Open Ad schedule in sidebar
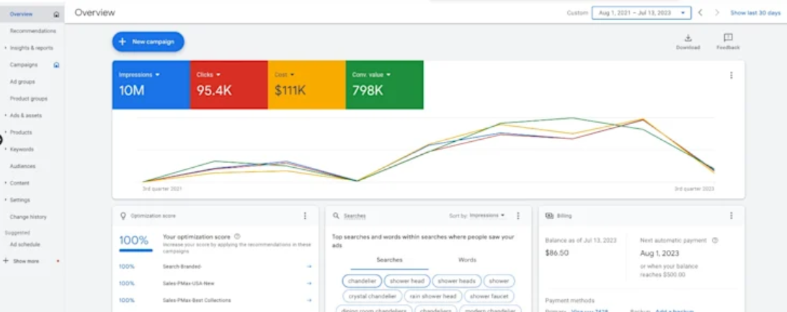The width and height of the screenshot is (787, 312). [25, 244]
